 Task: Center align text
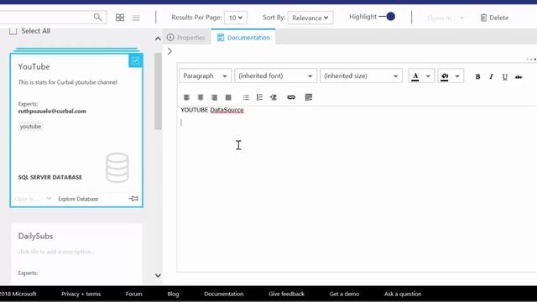(201, 97)
